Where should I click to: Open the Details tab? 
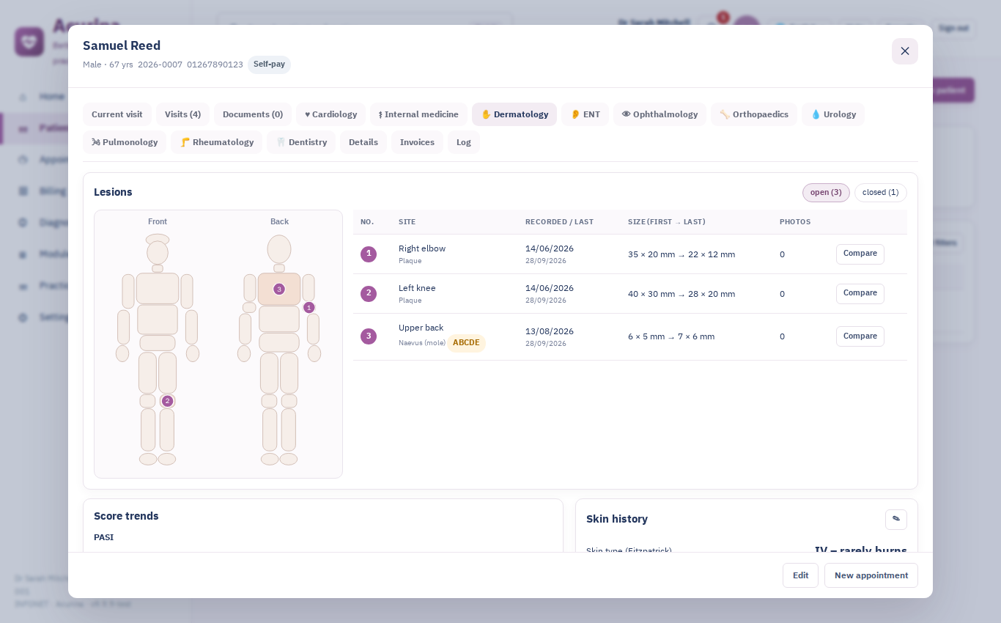[363, 142]
